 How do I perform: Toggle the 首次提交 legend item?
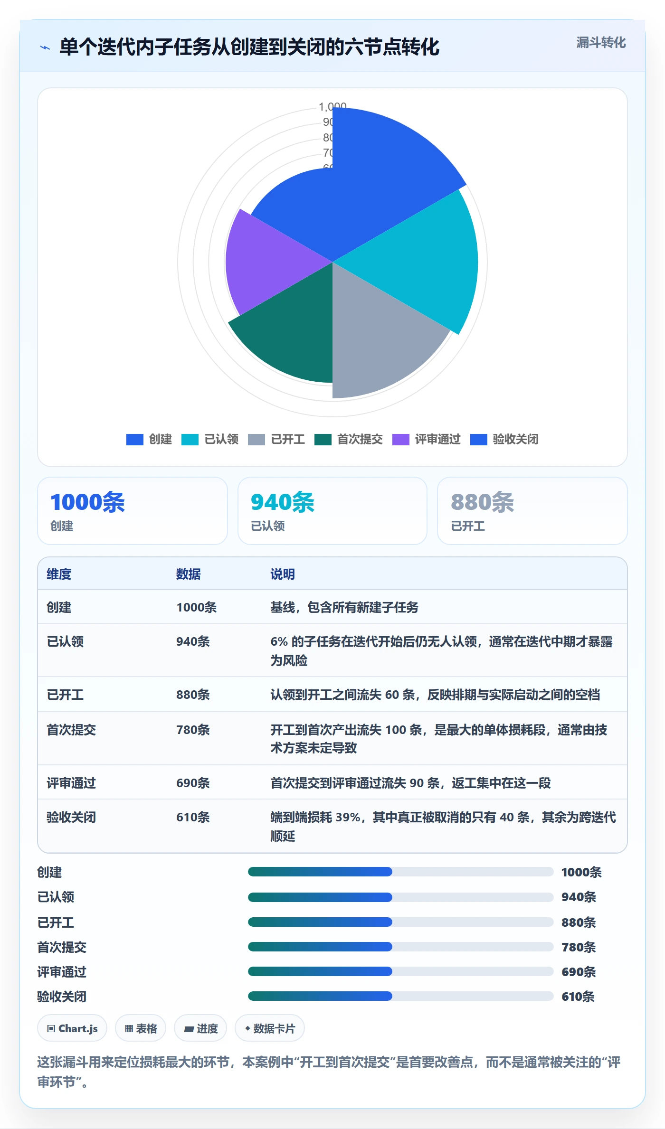click(349, 439)
